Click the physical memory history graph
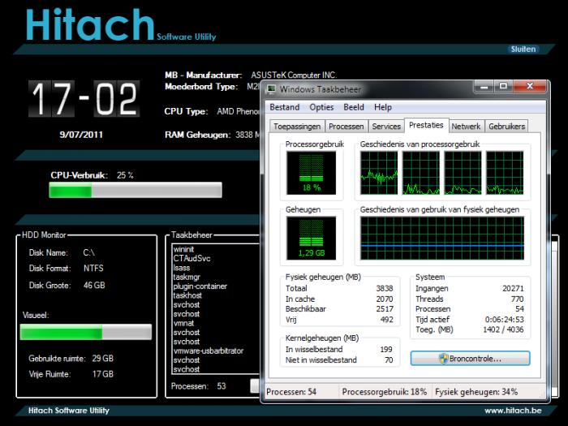 click(x=442, y=238)
